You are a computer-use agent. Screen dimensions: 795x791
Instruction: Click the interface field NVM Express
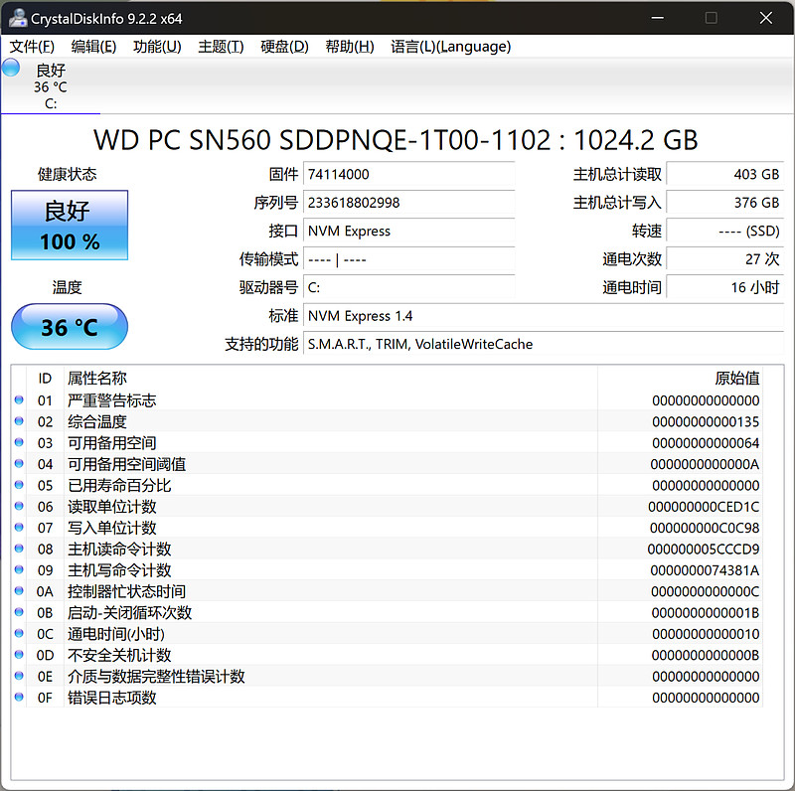[409, 231]
